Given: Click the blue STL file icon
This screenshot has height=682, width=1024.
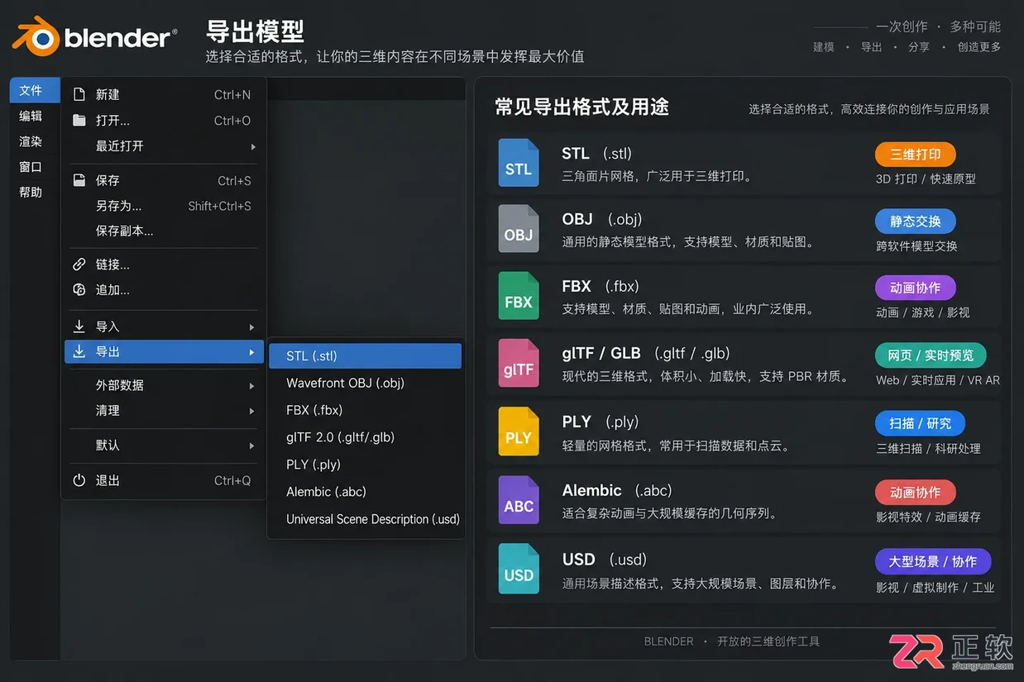Looking at the screenshot, I should point(519,163).
